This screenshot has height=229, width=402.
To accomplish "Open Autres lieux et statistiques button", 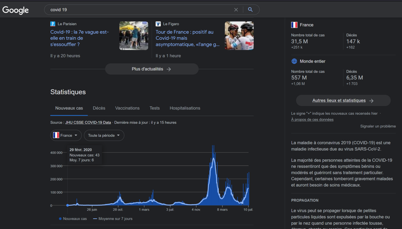I will click(343, 101).
